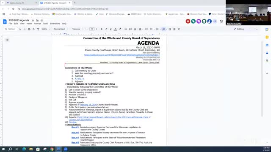
Task: Click the clear formatting icon
Action: tap(179, 29)
